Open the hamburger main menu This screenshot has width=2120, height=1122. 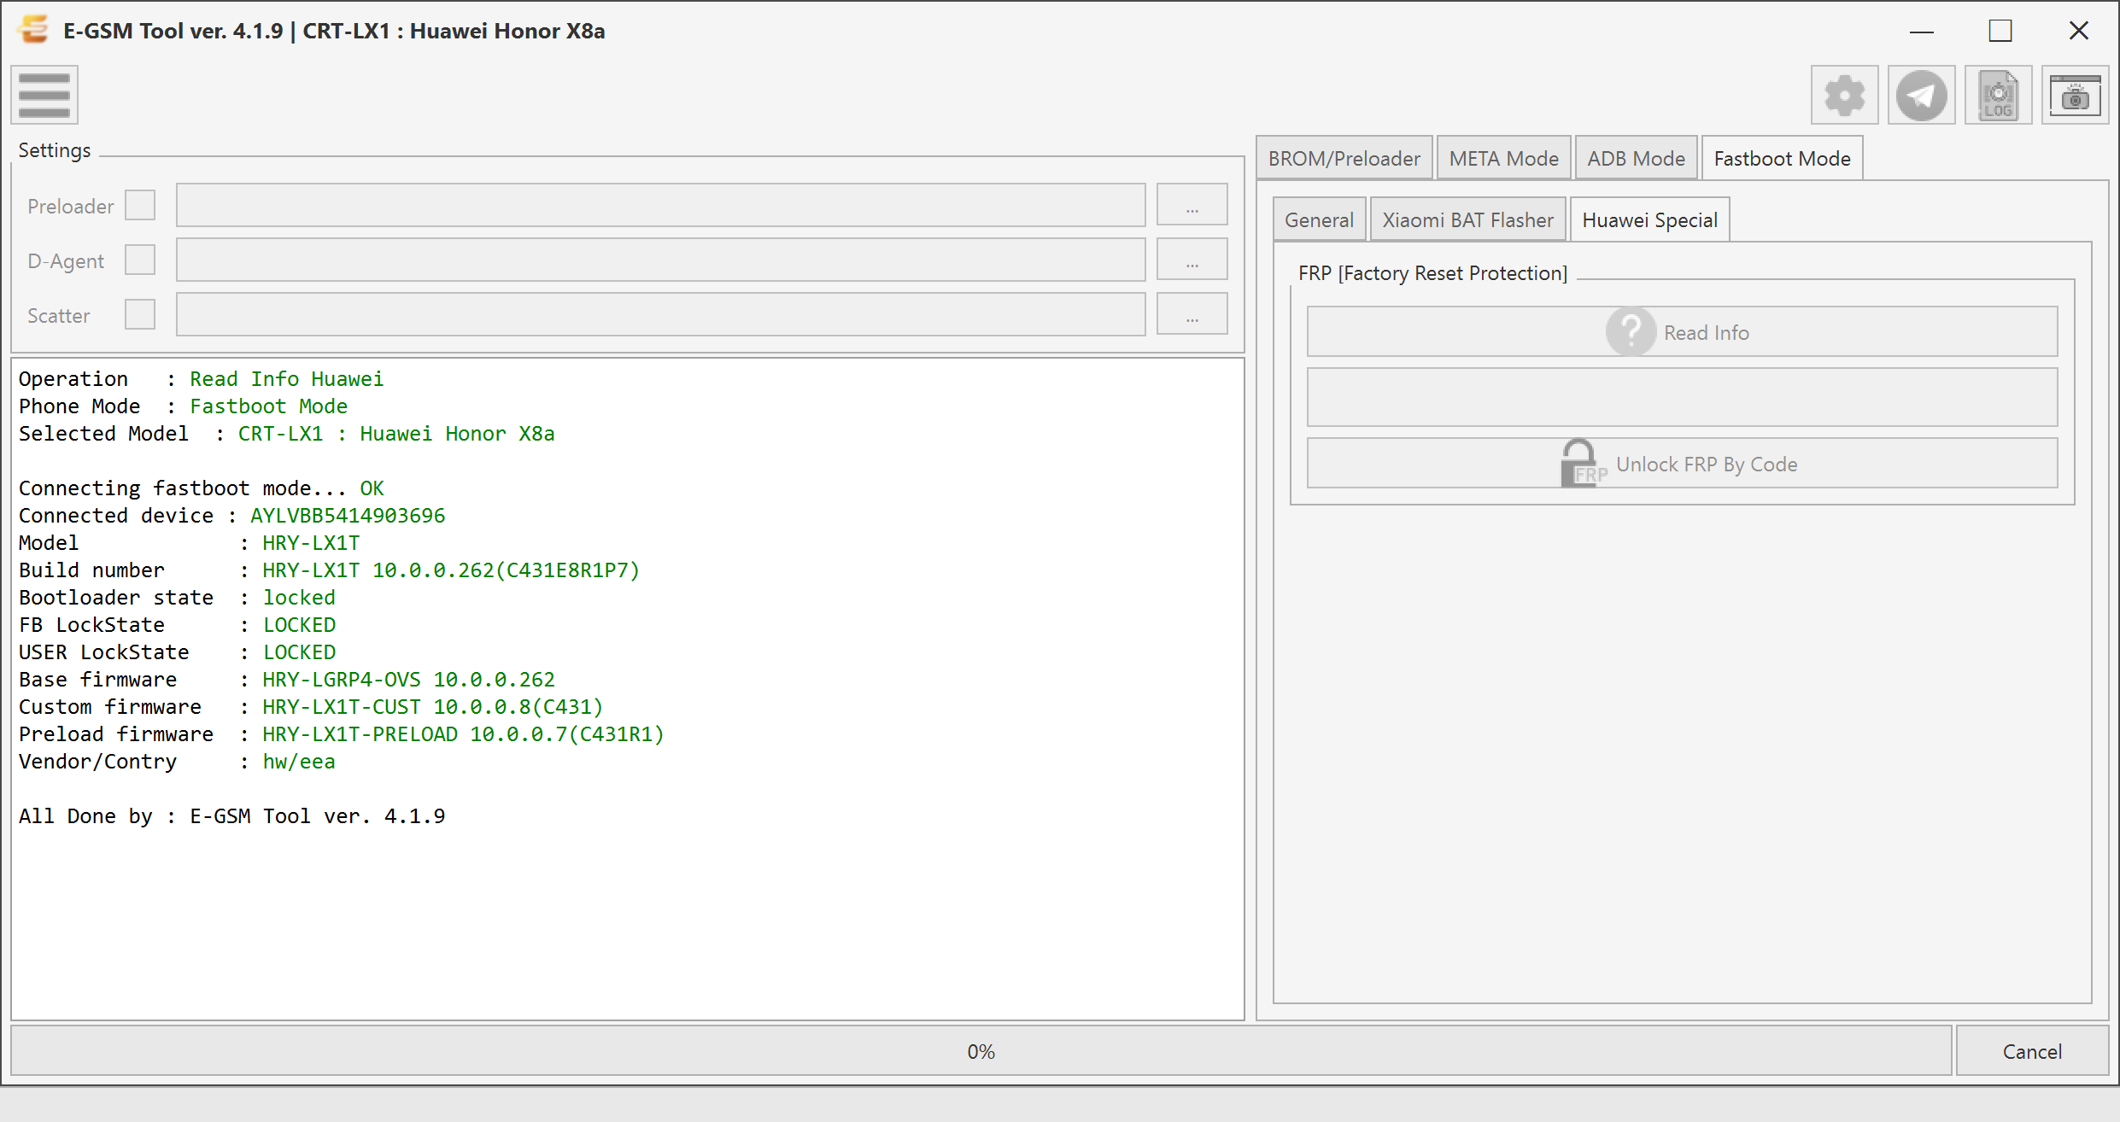[44, 95]
